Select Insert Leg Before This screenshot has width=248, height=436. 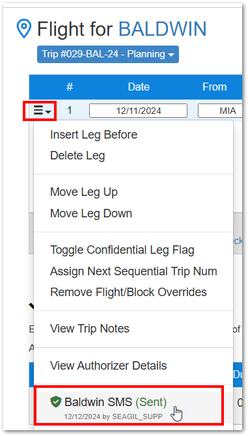click(94, 135)
